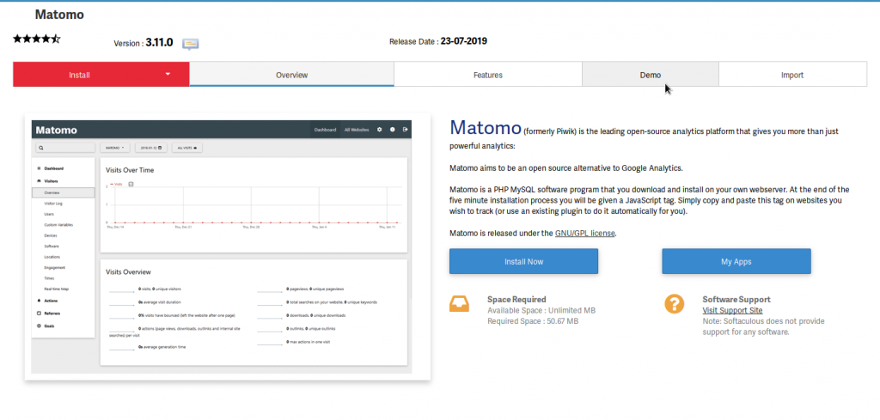Viewport: 880px width, 420px height.
Task: Click the Release Date 23-07-2019 text
Action: (438, 40)
